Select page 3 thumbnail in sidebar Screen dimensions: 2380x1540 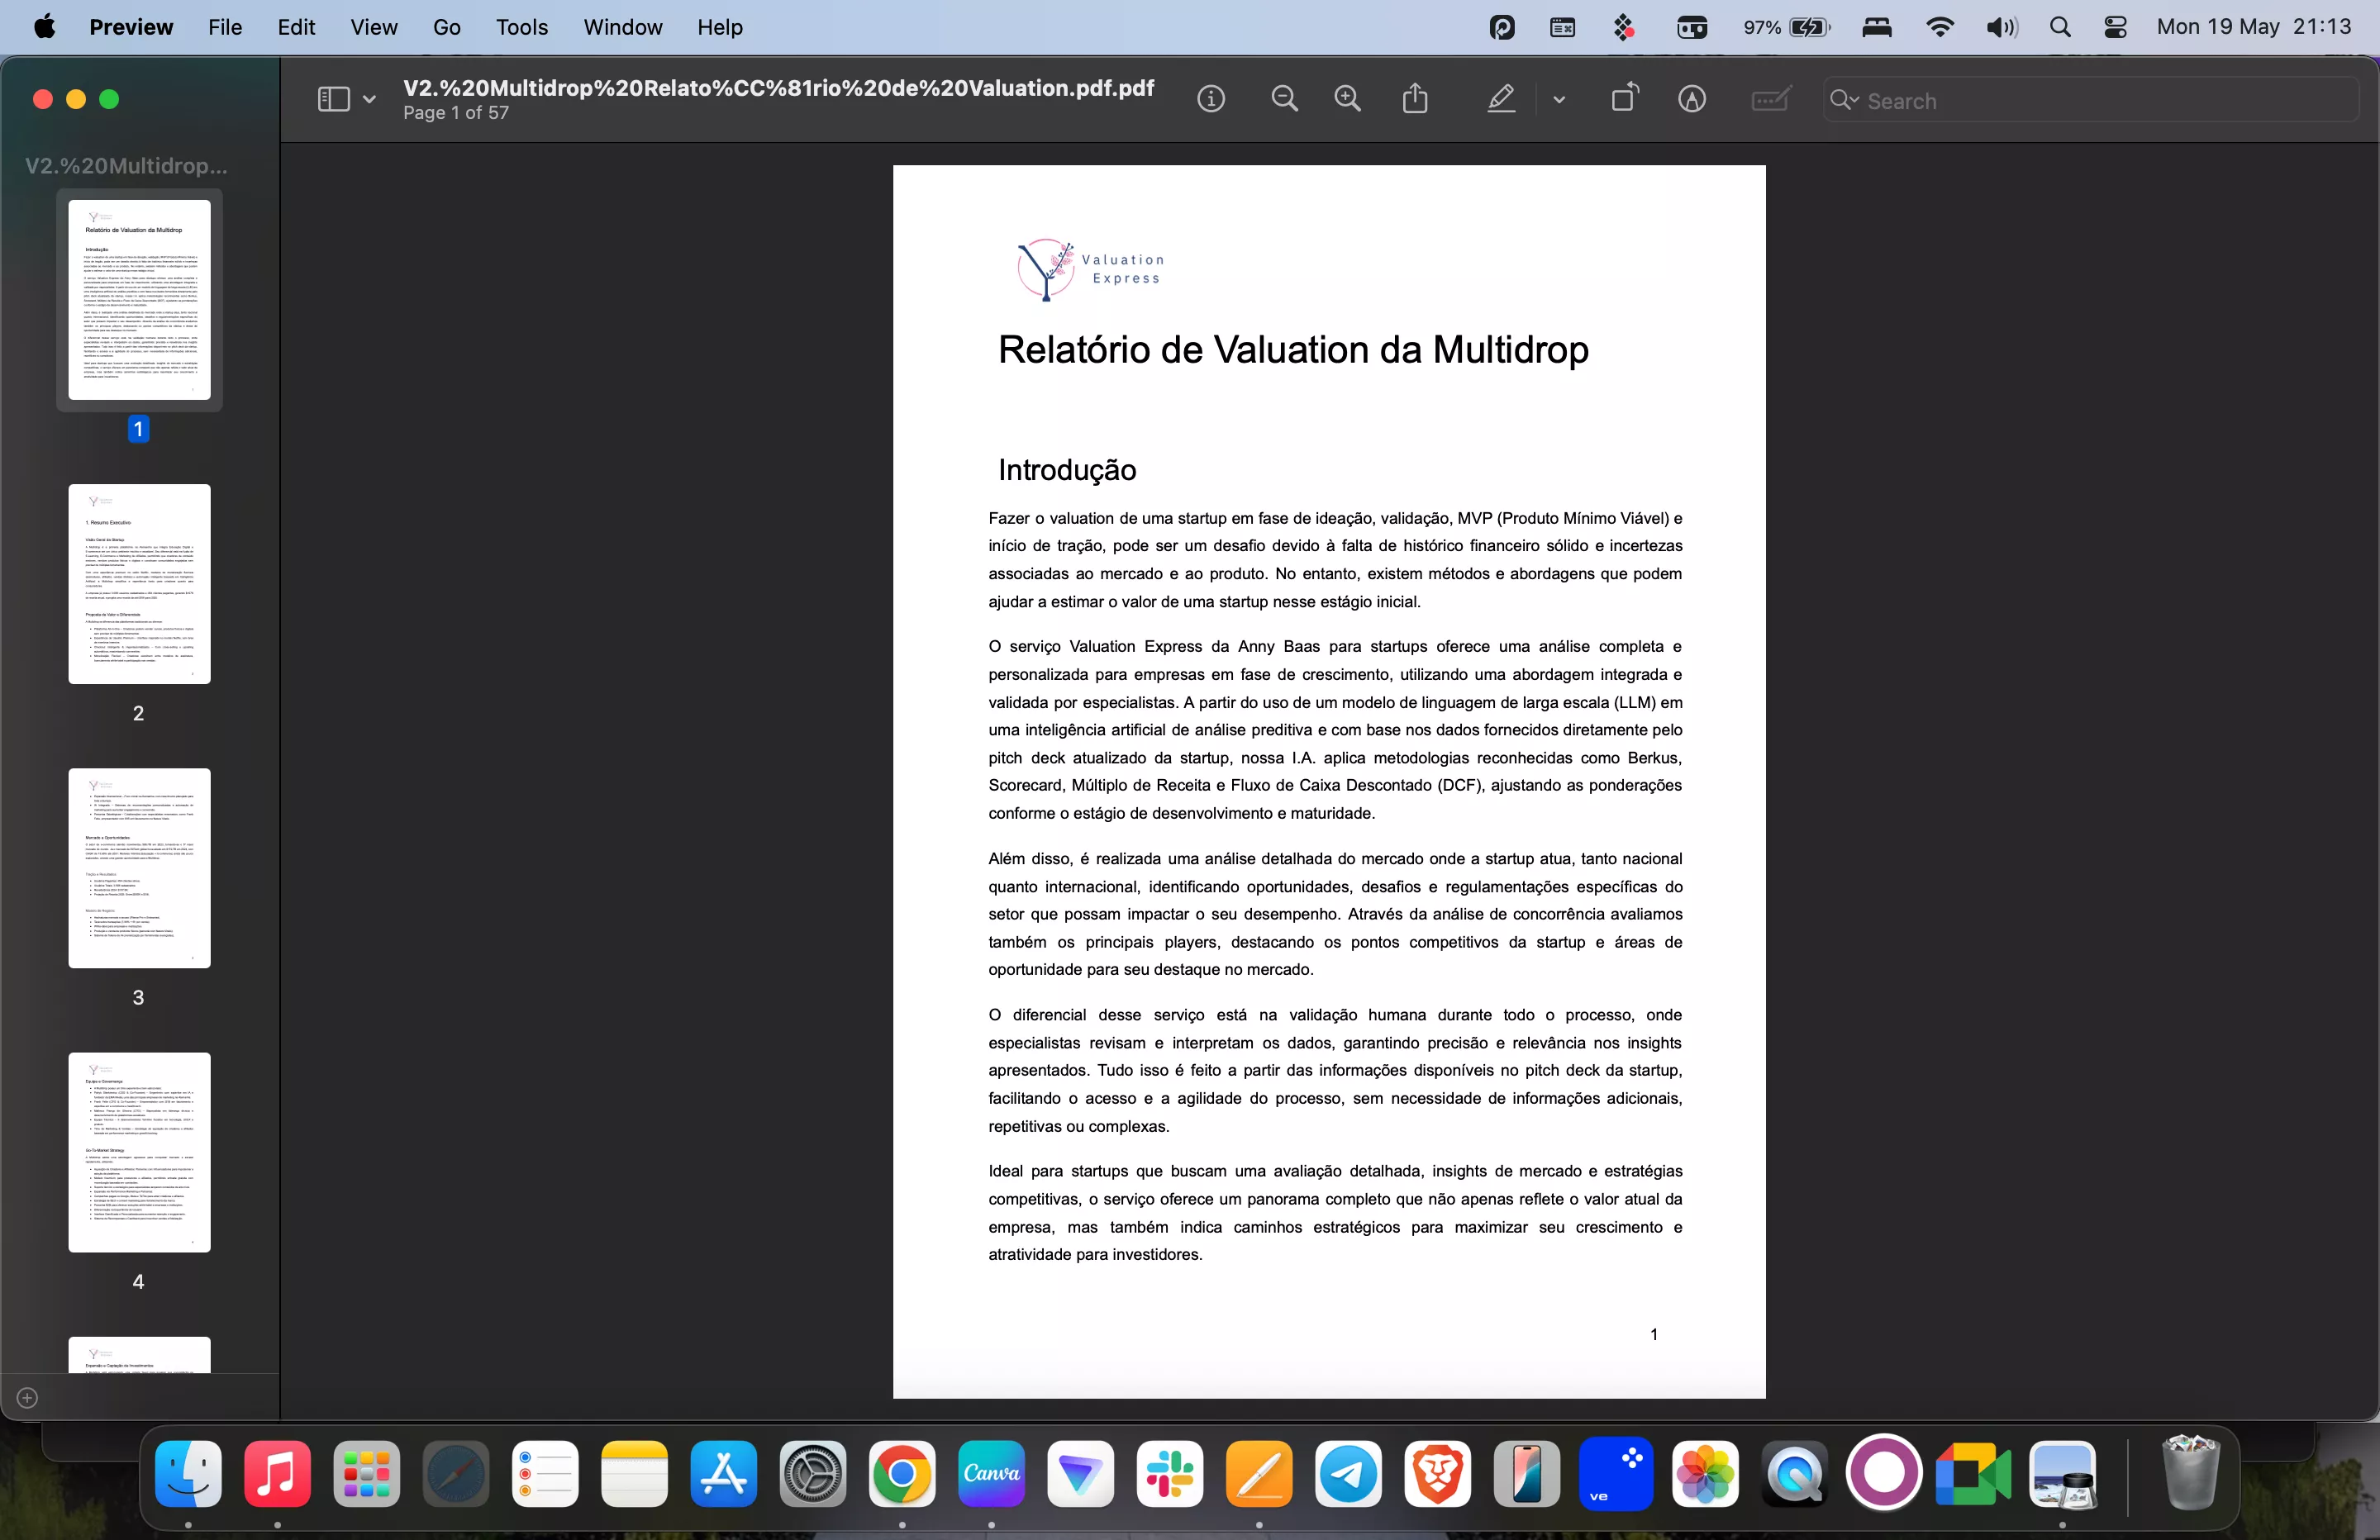pyautogui.click(x=139, y=868)
